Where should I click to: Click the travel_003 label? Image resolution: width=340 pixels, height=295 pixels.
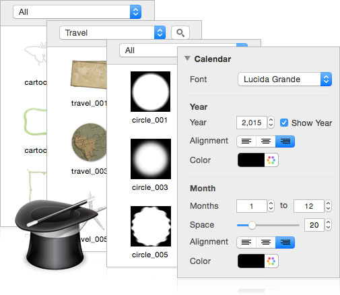[x=89, y=171]
